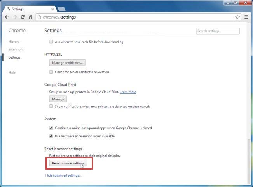
Task: Follow the Learn more link
Action: point(128,92)
